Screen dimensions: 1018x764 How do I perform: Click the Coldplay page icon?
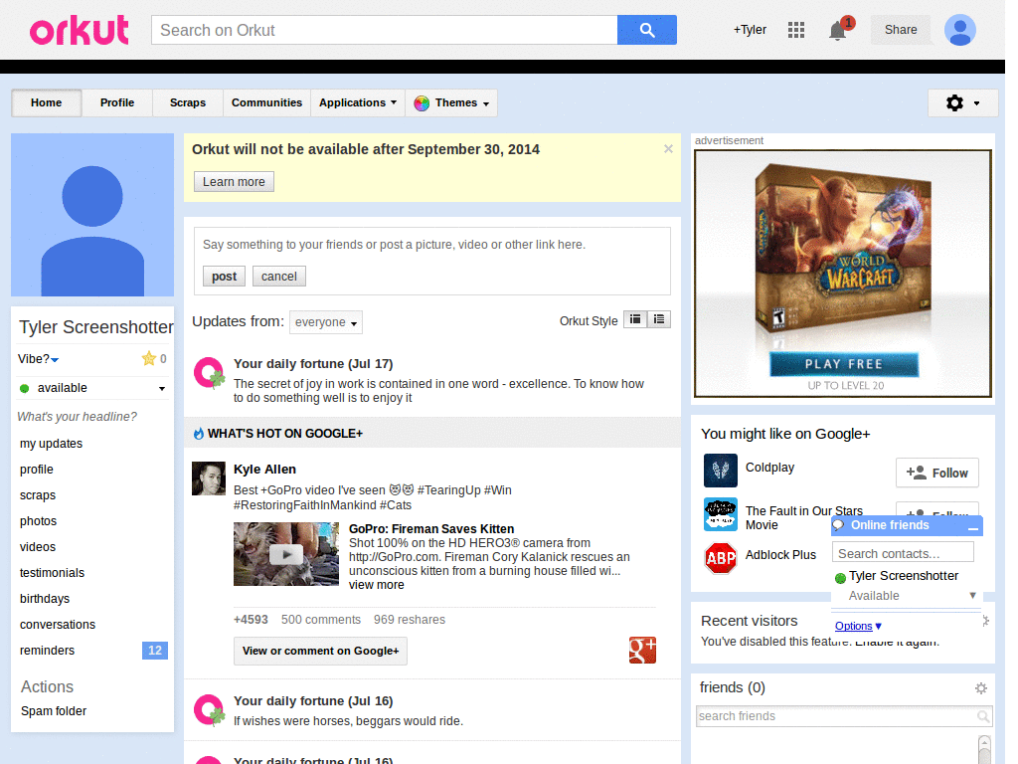click(720, 471)
